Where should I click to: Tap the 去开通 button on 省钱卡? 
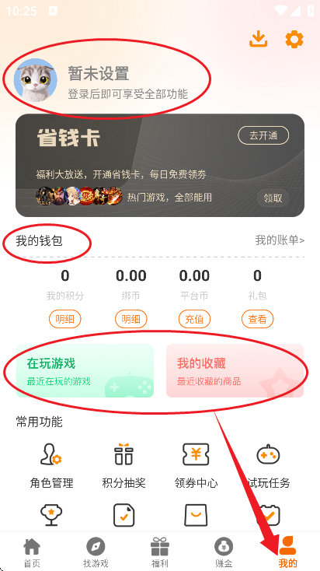[263, 136]
